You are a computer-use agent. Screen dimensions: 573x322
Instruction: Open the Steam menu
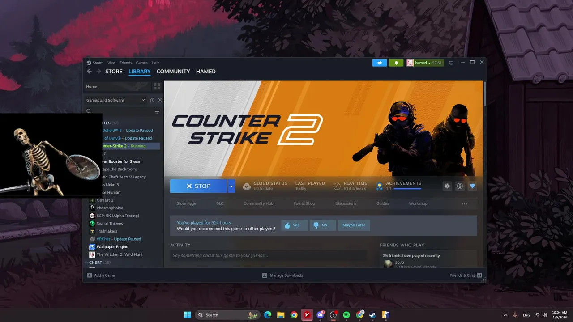pos(98,63)
